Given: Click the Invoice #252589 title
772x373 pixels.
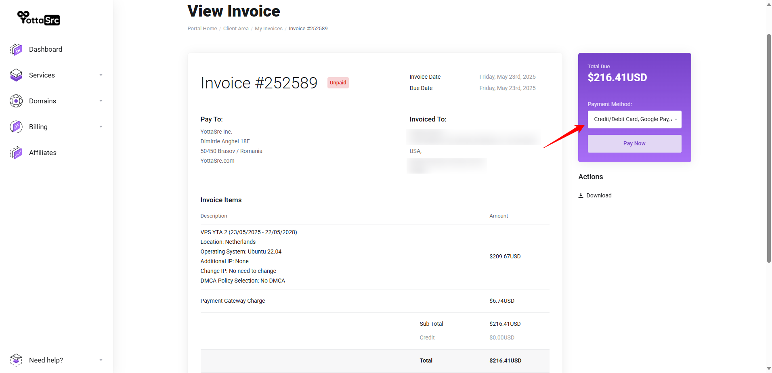Looking at the screenshot, I should click(259, 83).
